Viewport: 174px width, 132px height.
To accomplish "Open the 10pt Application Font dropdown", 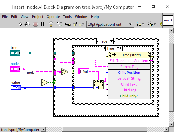I will (x=110, y=24).
